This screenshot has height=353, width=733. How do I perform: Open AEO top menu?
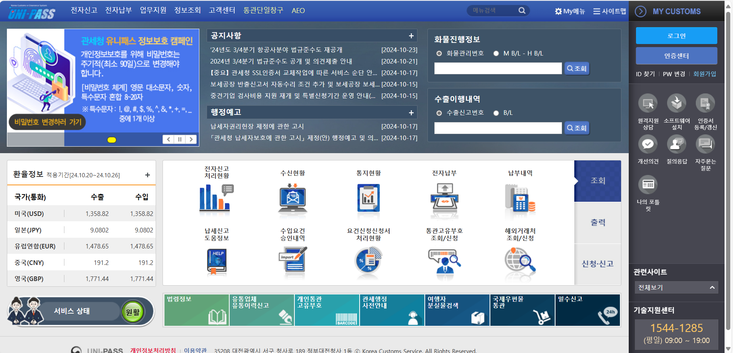298,11
